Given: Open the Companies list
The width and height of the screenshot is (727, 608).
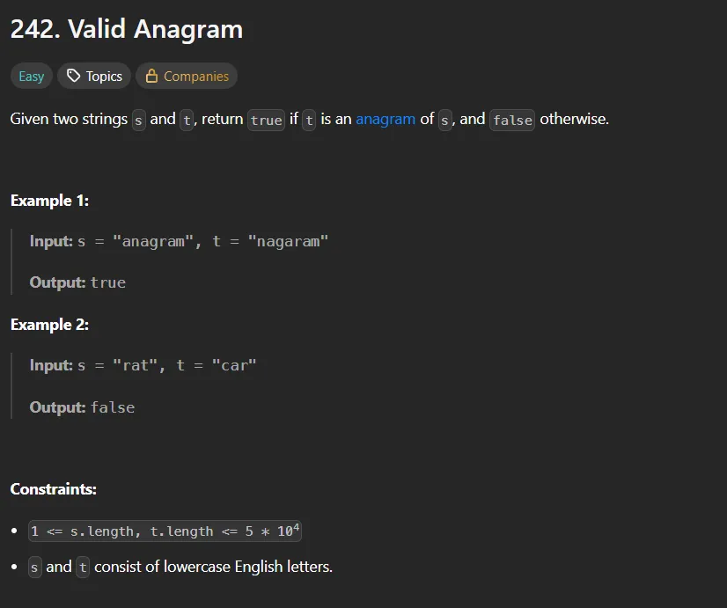Looking at the screenshot, I should (187, 77).
